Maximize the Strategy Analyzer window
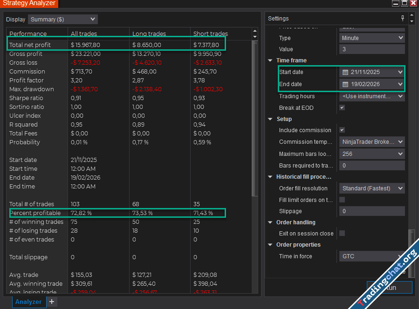Screen dimensions: 419x309 pos(404,3)
